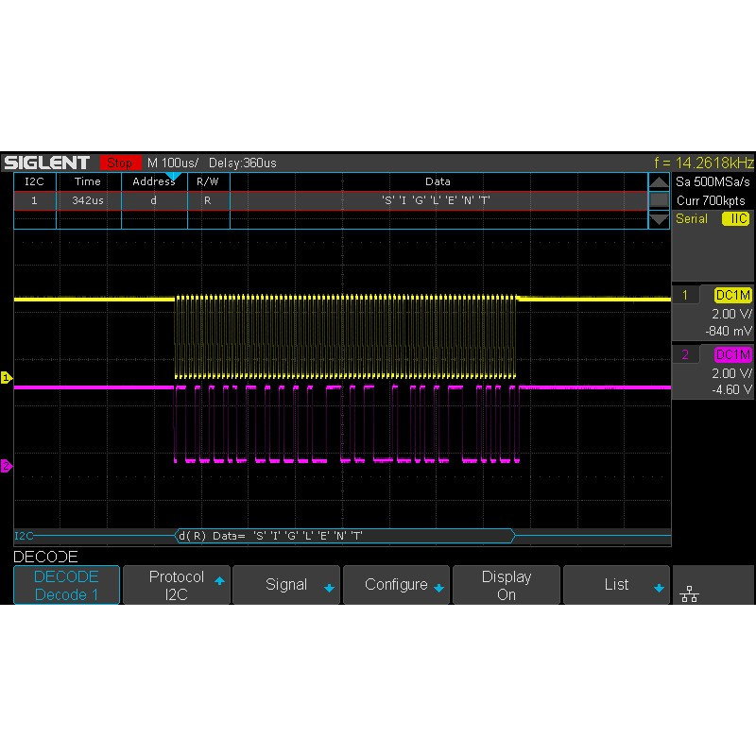Click channel 2 DC1M coupling badge
The height and width of the screenshot is (756, 756).
click(x=734, y=354)
